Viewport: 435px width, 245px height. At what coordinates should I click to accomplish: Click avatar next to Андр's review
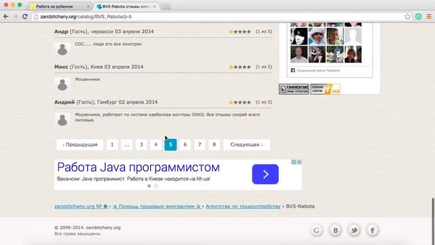click(x=62, y=49)
